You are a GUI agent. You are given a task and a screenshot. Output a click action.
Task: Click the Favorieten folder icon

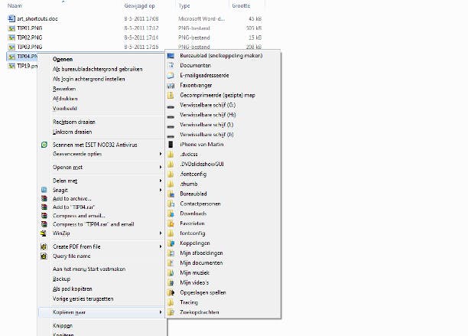coord(171,223)
